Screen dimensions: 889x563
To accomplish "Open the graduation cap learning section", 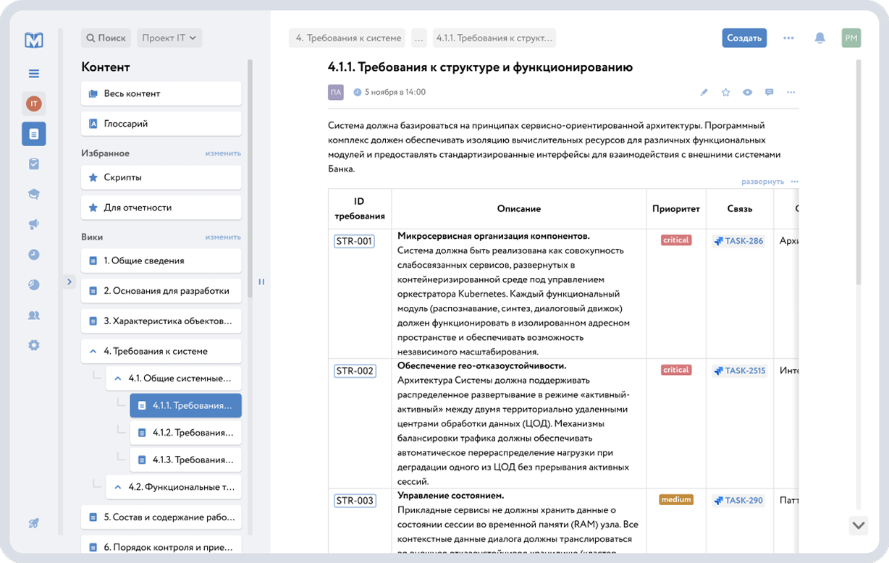I will [33, 194].
